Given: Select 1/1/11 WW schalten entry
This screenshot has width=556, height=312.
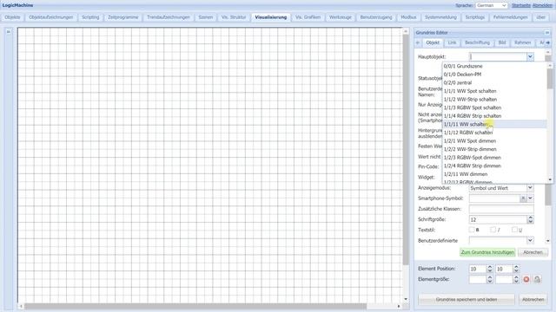Looking at the screenshot, I should [494, 125].
